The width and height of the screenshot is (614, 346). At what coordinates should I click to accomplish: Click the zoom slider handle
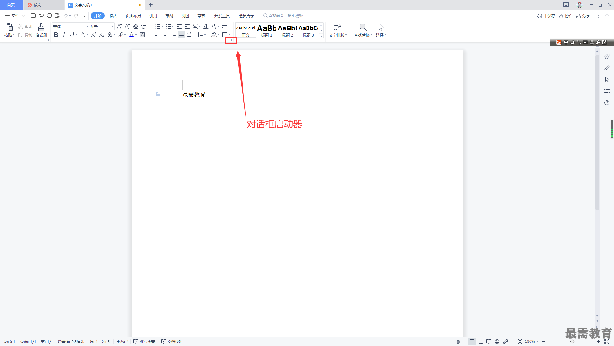click(x=572, y=342)
